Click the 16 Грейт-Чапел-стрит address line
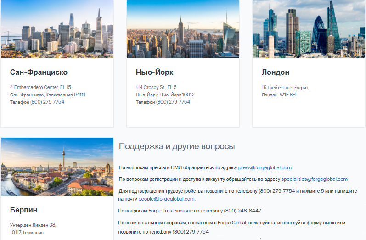366x240 pixels. 285,88
